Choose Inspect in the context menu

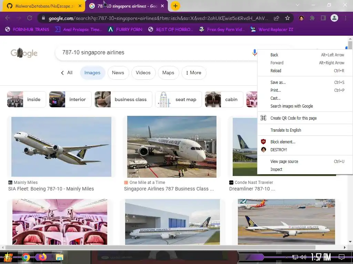pyautogui.click(x=305, y=169)
